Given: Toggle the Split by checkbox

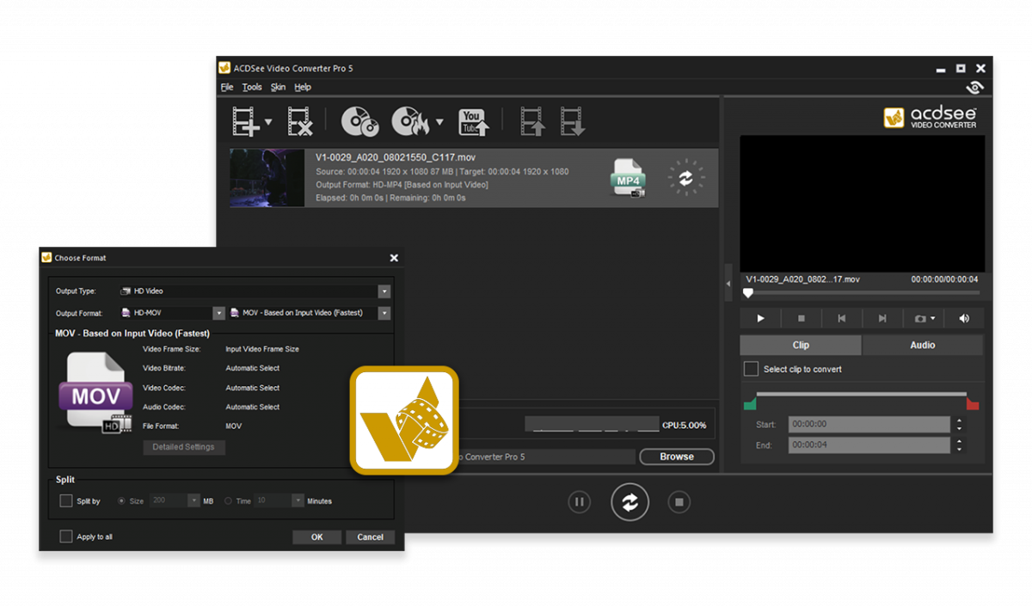Looking at the screenshot, I should click(x=66, y=500).
